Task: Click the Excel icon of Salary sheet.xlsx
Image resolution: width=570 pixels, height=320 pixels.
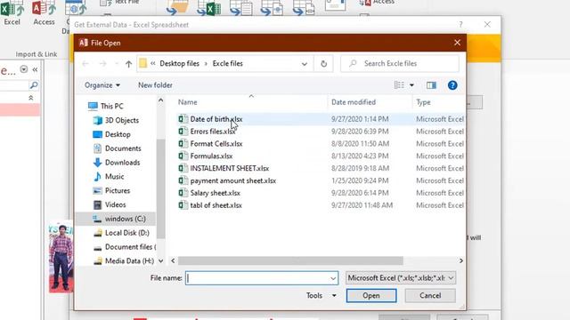Action: 183,193
